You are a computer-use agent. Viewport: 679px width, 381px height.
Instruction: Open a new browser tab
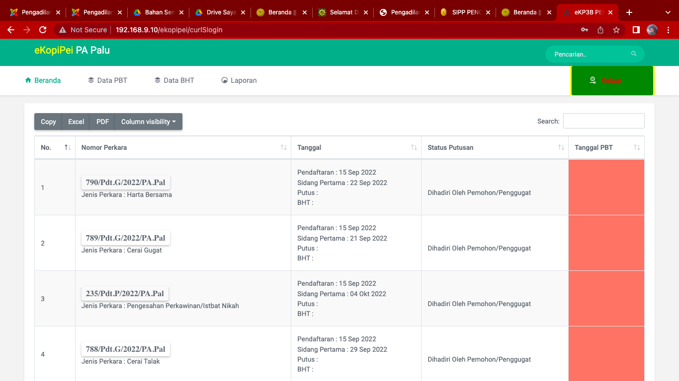[629, 12]
